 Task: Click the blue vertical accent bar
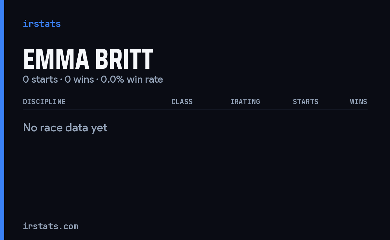2,120
